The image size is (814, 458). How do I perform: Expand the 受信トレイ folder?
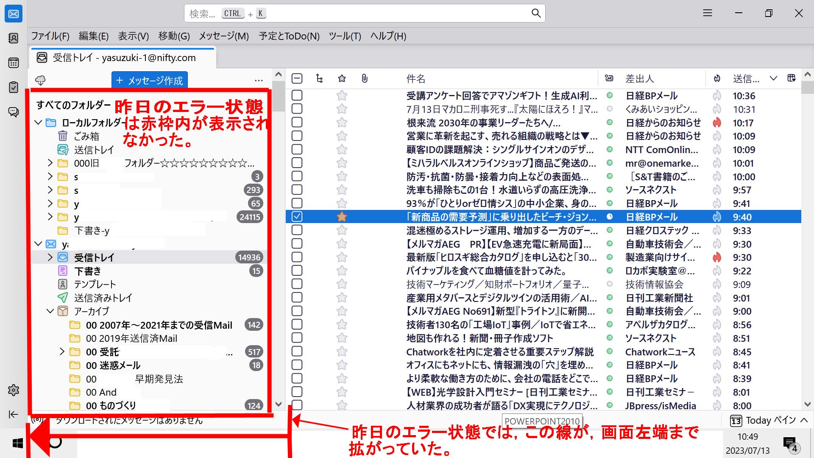[50, 257]
